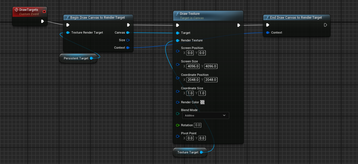Click the Pivot Point X value field
This screenshot has height=164, width=358.
point(190,138)
